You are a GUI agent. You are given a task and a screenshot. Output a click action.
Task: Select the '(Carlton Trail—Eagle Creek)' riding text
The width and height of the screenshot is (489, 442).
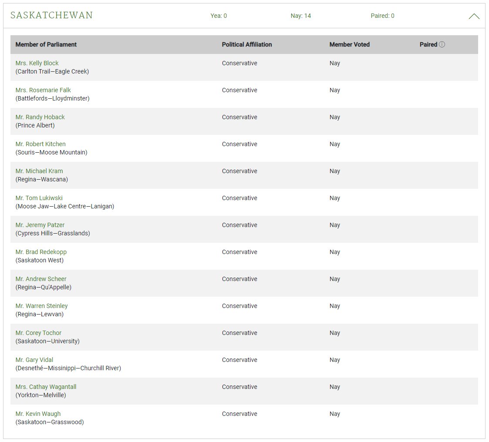pos(52,72)
